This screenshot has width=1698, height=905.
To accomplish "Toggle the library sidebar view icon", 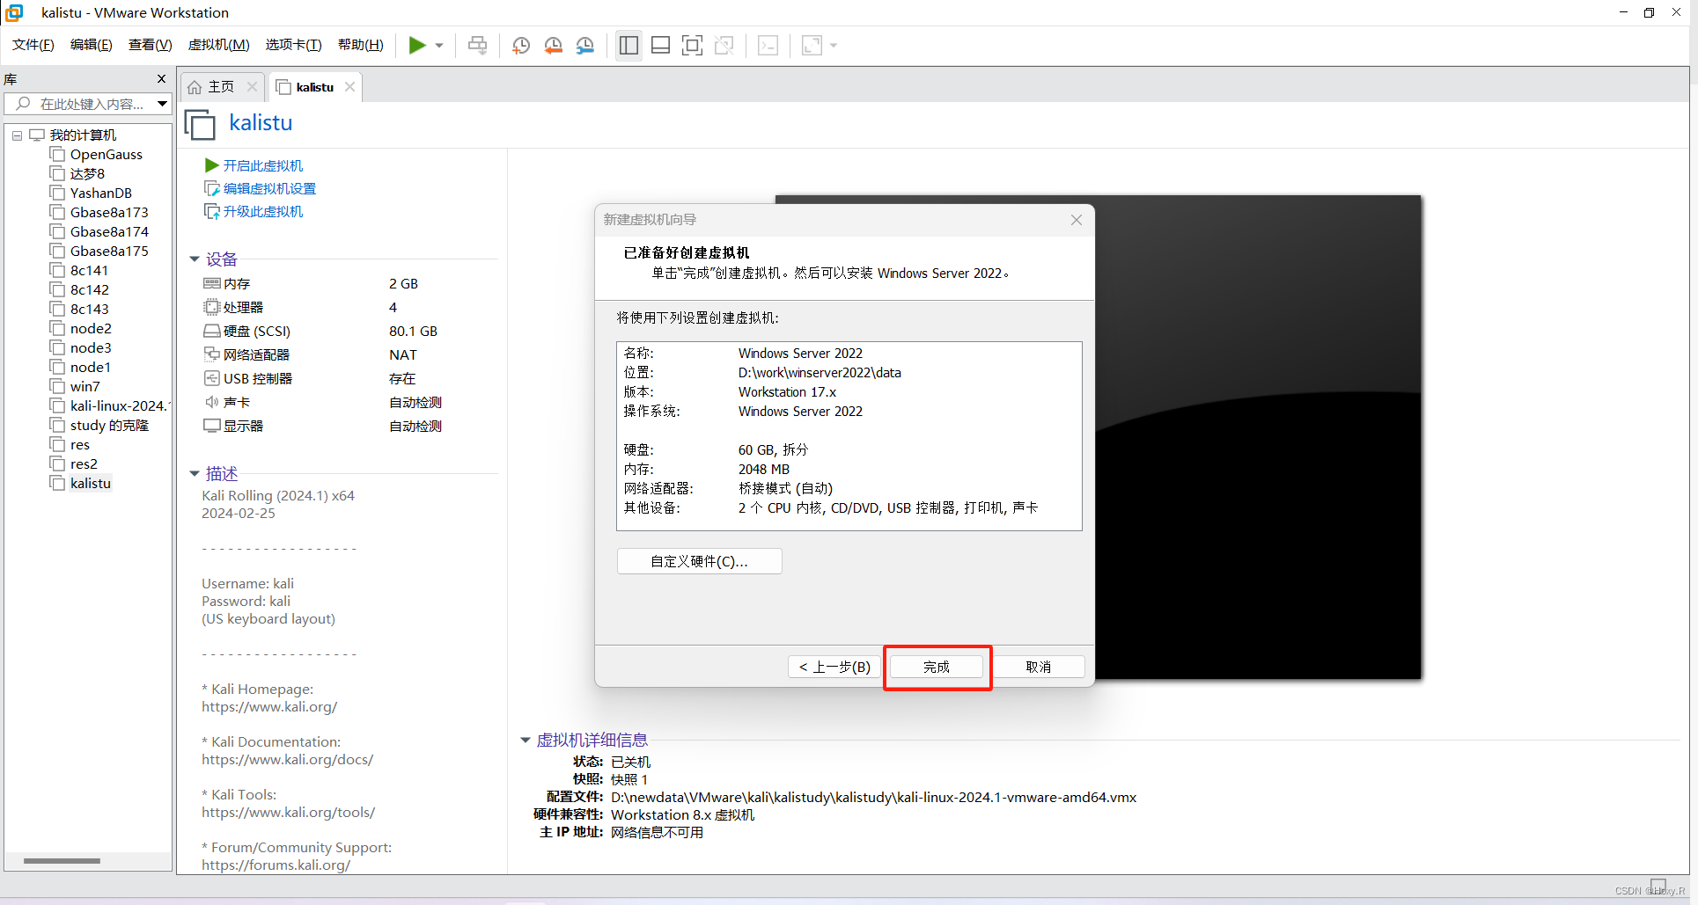I will (628, 45).
